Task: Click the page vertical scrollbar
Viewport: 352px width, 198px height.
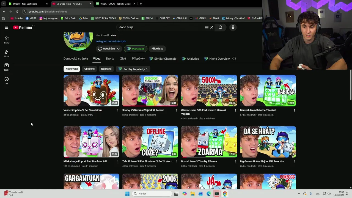Action: pos(350,85)
